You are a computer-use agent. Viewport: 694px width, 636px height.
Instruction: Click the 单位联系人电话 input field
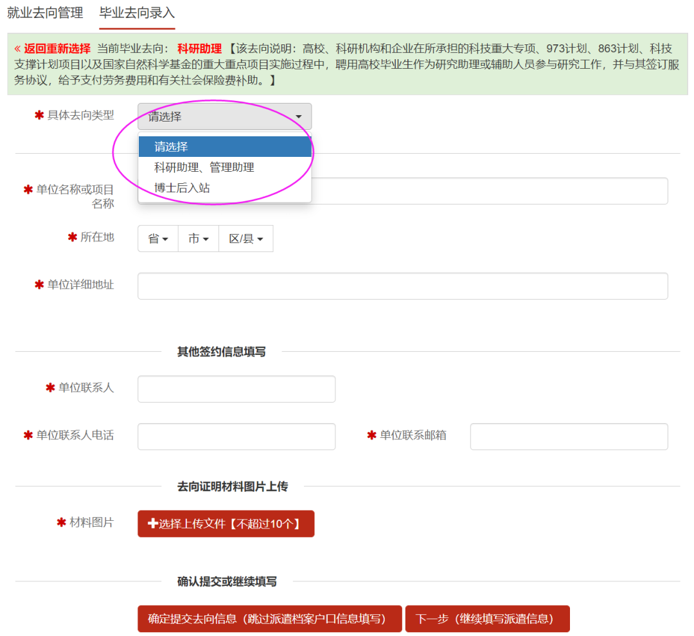236,437
